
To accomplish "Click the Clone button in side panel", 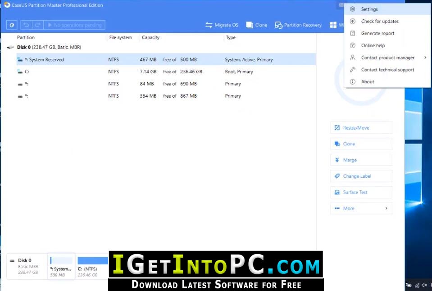I will tap(361, 144).
